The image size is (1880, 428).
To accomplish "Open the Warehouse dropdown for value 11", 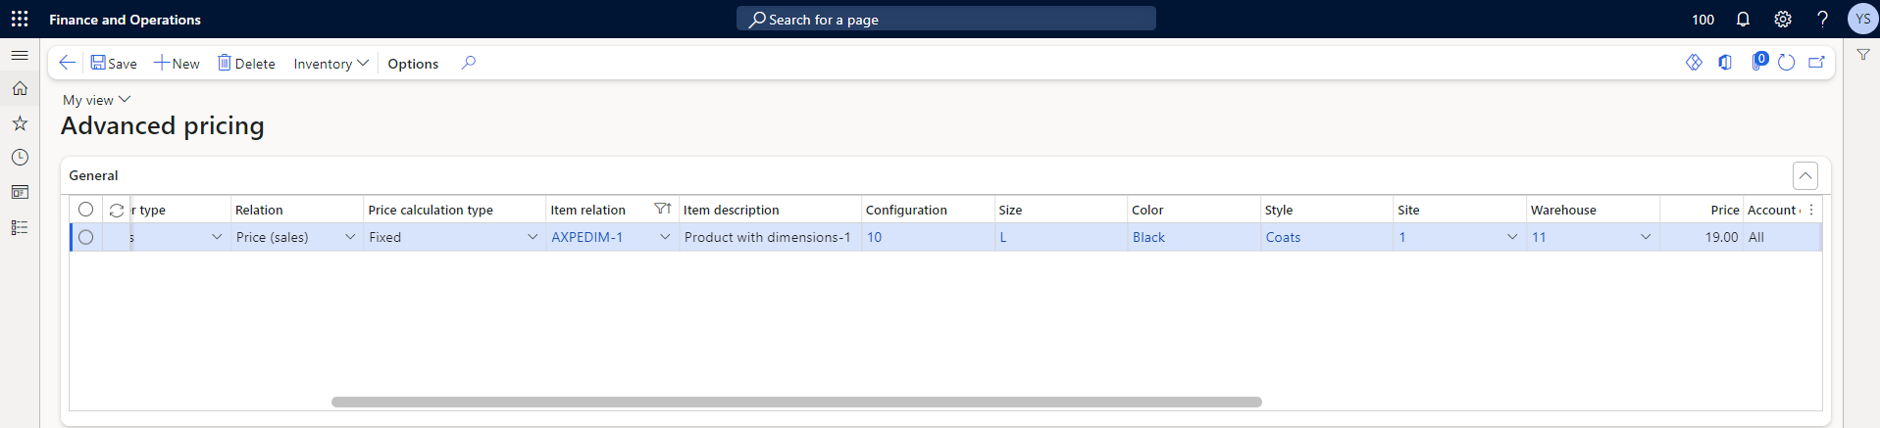I will click(x=1645, y=237).
